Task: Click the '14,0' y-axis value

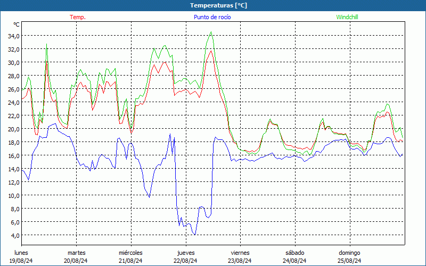Action: click(x=14, y=169)
